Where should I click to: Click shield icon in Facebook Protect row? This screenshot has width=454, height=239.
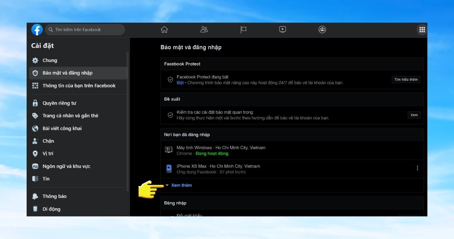[x=170, y=80]
